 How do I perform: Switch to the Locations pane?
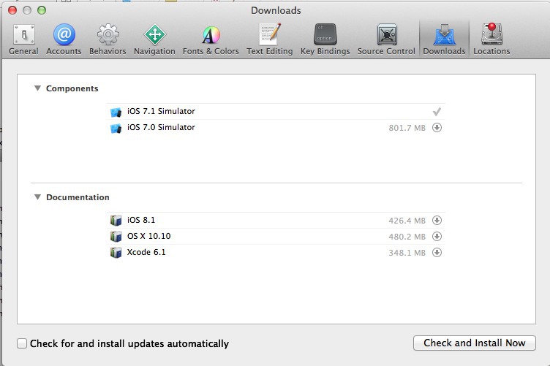[491, 39]
